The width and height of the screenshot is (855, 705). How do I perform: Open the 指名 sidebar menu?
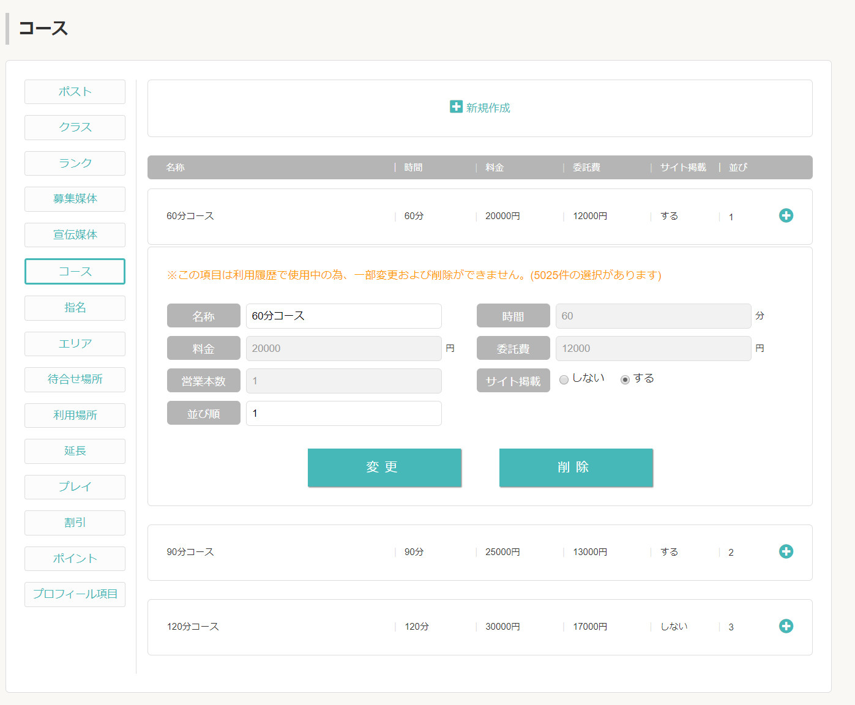(x=75, y=308)
